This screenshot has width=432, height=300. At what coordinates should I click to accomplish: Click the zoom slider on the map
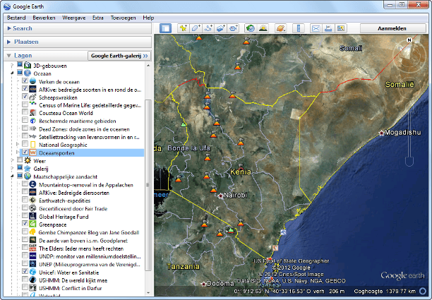[409, 134]
